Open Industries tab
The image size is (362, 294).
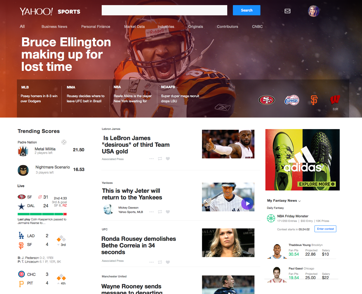coord(166,27)
